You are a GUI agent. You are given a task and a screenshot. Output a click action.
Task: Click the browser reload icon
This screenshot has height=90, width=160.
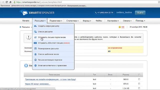(7, 2)
